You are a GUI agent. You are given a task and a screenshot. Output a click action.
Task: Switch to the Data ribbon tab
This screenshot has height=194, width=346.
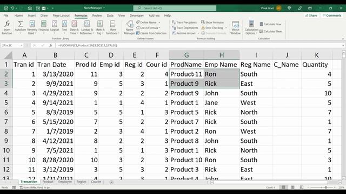coord(110,16)
